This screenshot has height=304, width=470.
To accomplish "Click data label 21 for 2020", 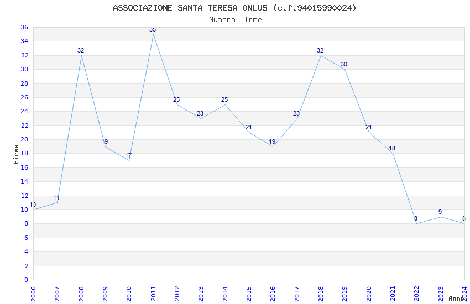I will click(x=368, y=127).
